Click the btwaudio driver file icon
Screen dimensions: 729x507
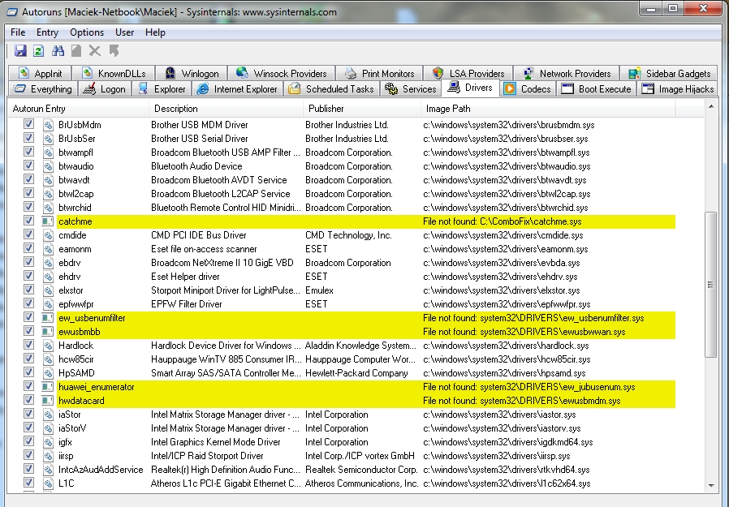47,166
